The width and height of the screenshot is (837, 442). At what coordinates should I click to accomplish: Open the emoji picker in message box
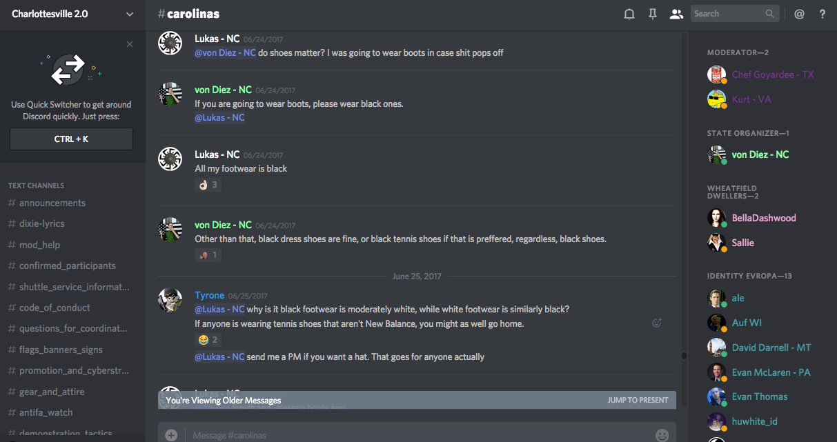click(662, 435)
